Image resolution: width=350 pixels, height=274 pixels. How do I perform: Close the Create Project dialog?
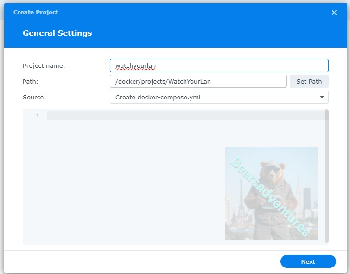334,13
